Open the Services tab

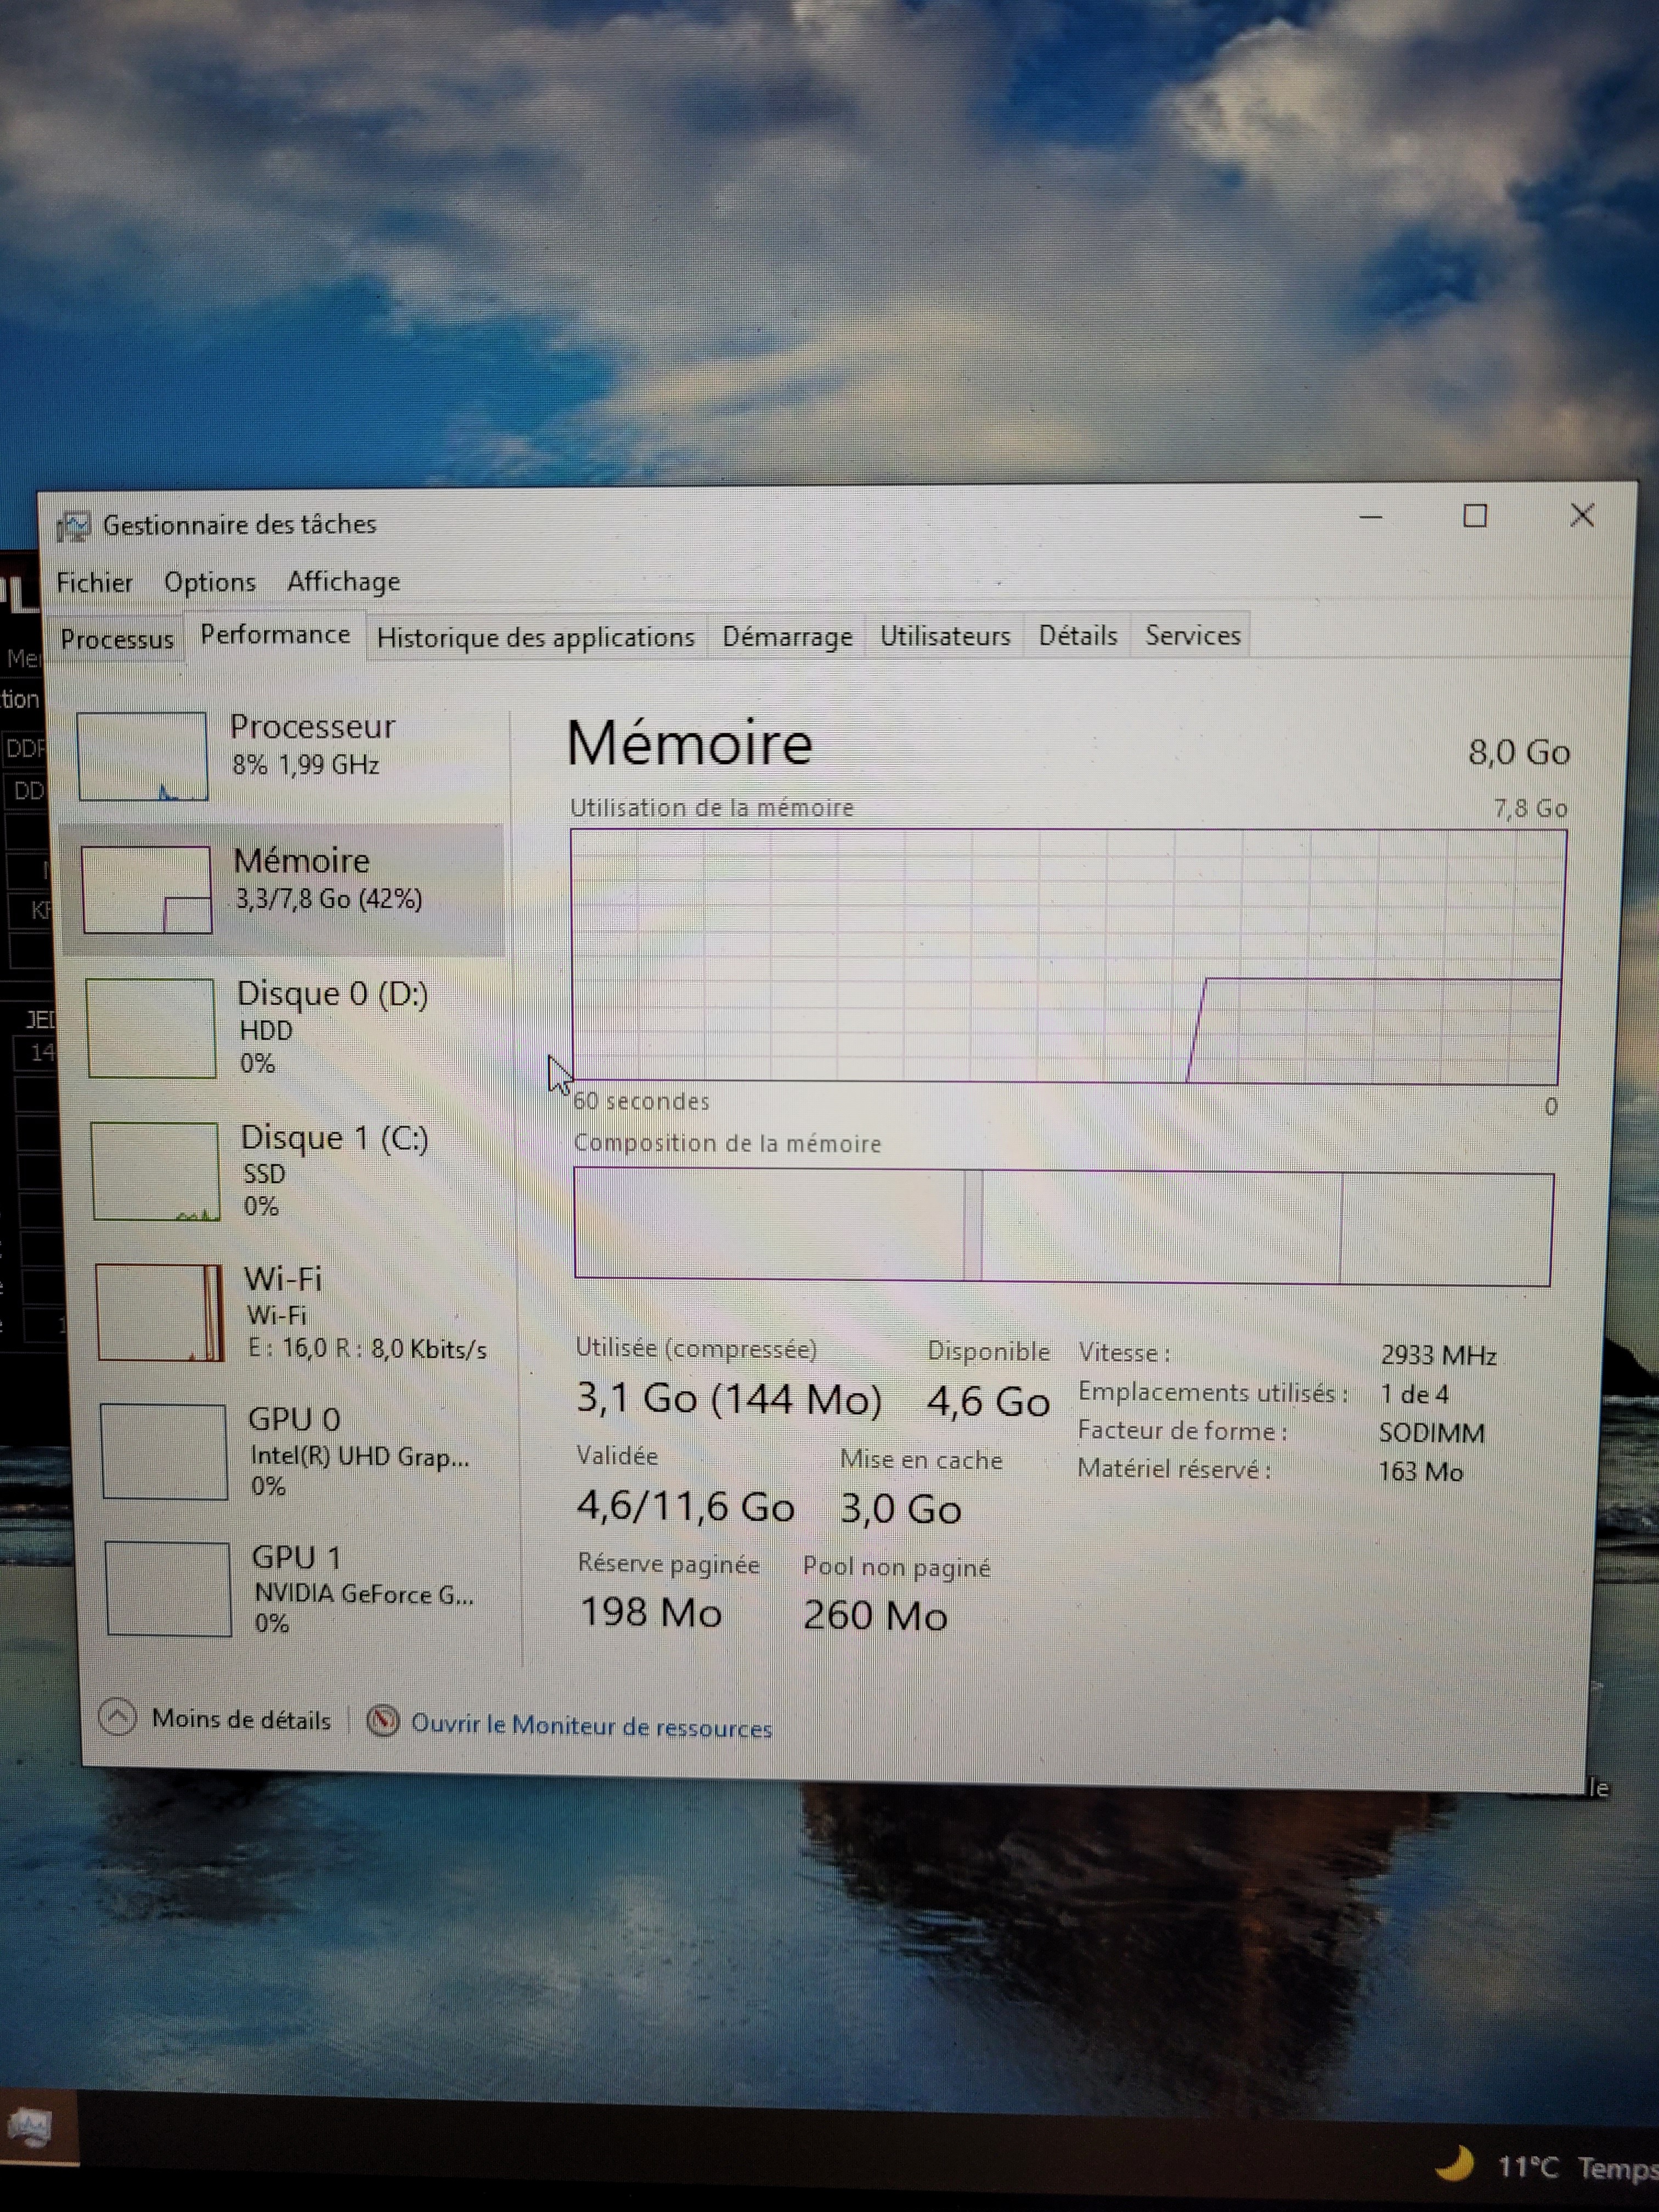click(1192, 635)
